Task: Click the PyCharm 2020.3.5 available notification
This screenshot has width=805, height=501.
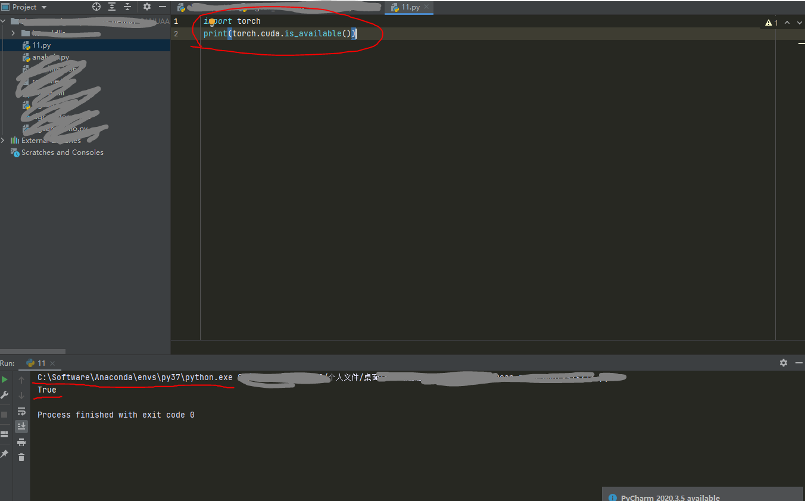Action: (x=703, y=495)
